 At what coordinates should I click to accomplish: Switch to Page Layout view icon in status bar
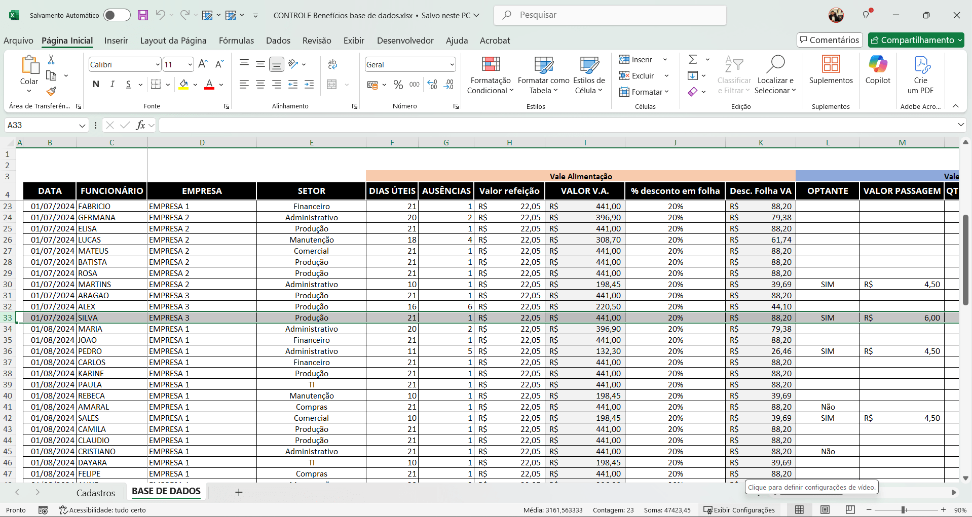pyautogui.click(x=825, y=509)
